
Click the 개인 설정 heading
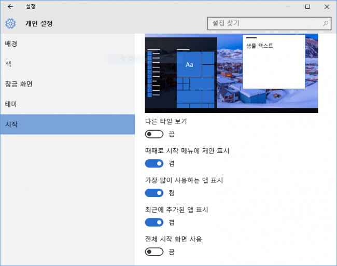[39, 23]
